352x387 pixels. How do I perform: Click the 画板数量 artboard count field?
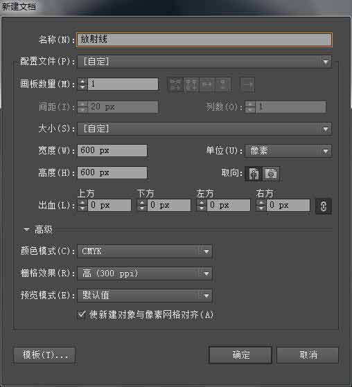point(123,84)
